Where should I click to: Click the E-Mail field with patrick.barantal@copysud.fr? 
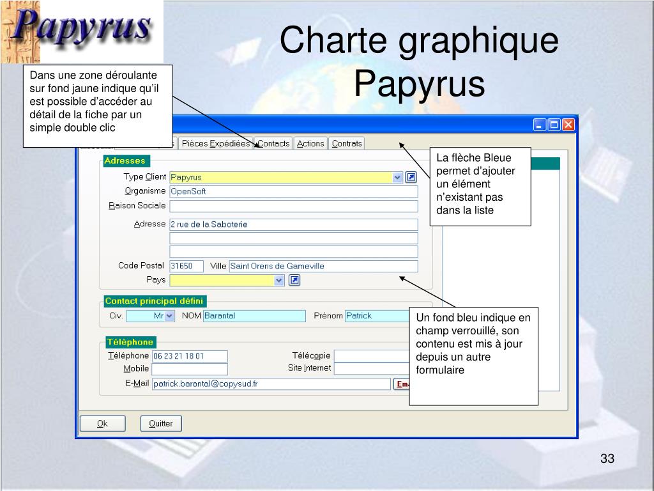271,384
